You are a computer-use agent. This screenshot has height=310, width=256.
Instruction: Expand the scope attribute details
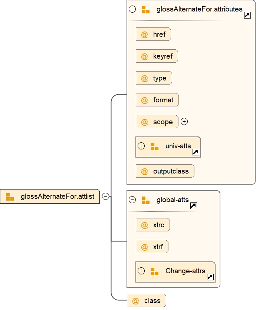coord(184,121)
